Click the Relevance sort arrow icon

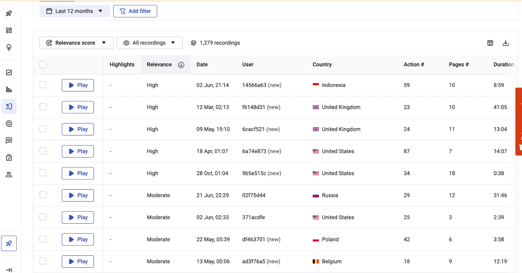[181, 65]
